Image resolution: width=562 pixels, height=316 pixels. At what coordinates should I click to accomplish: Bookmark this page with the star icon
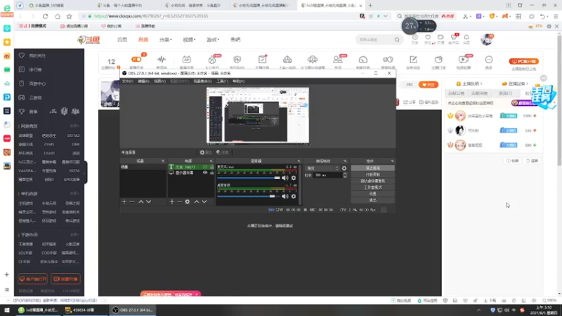tap(69, 16)
